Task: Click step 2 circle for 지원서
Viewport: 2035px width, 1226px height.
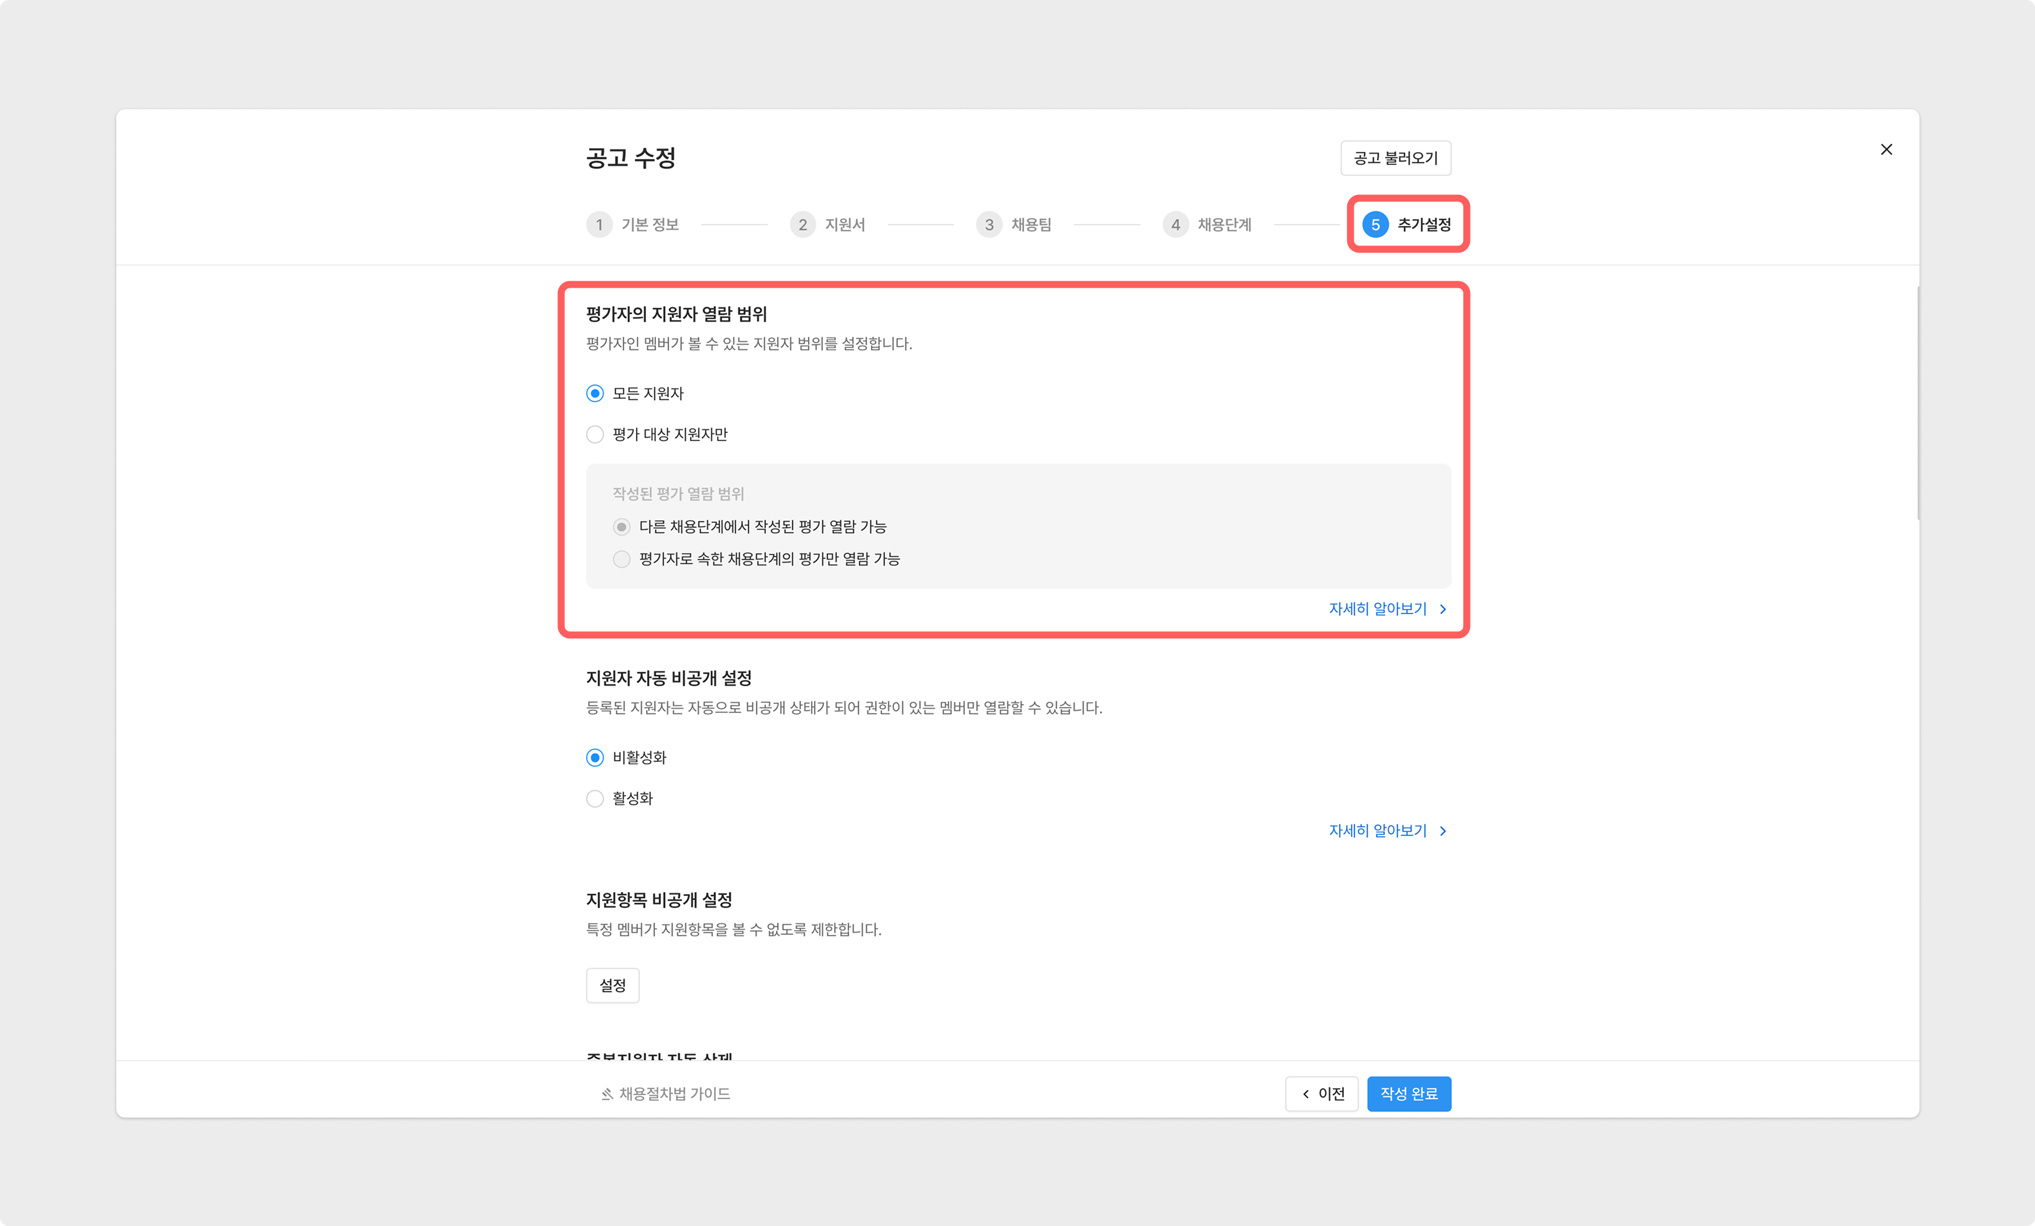Action: click(802, 224)
